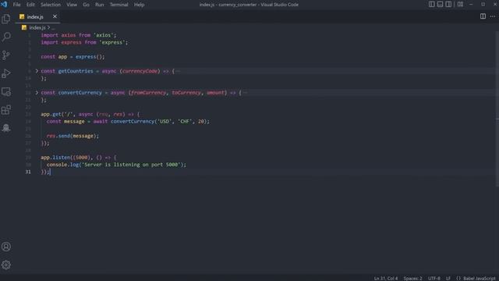Open the Selection menu
499x281 pixels.
pos(50,5)
